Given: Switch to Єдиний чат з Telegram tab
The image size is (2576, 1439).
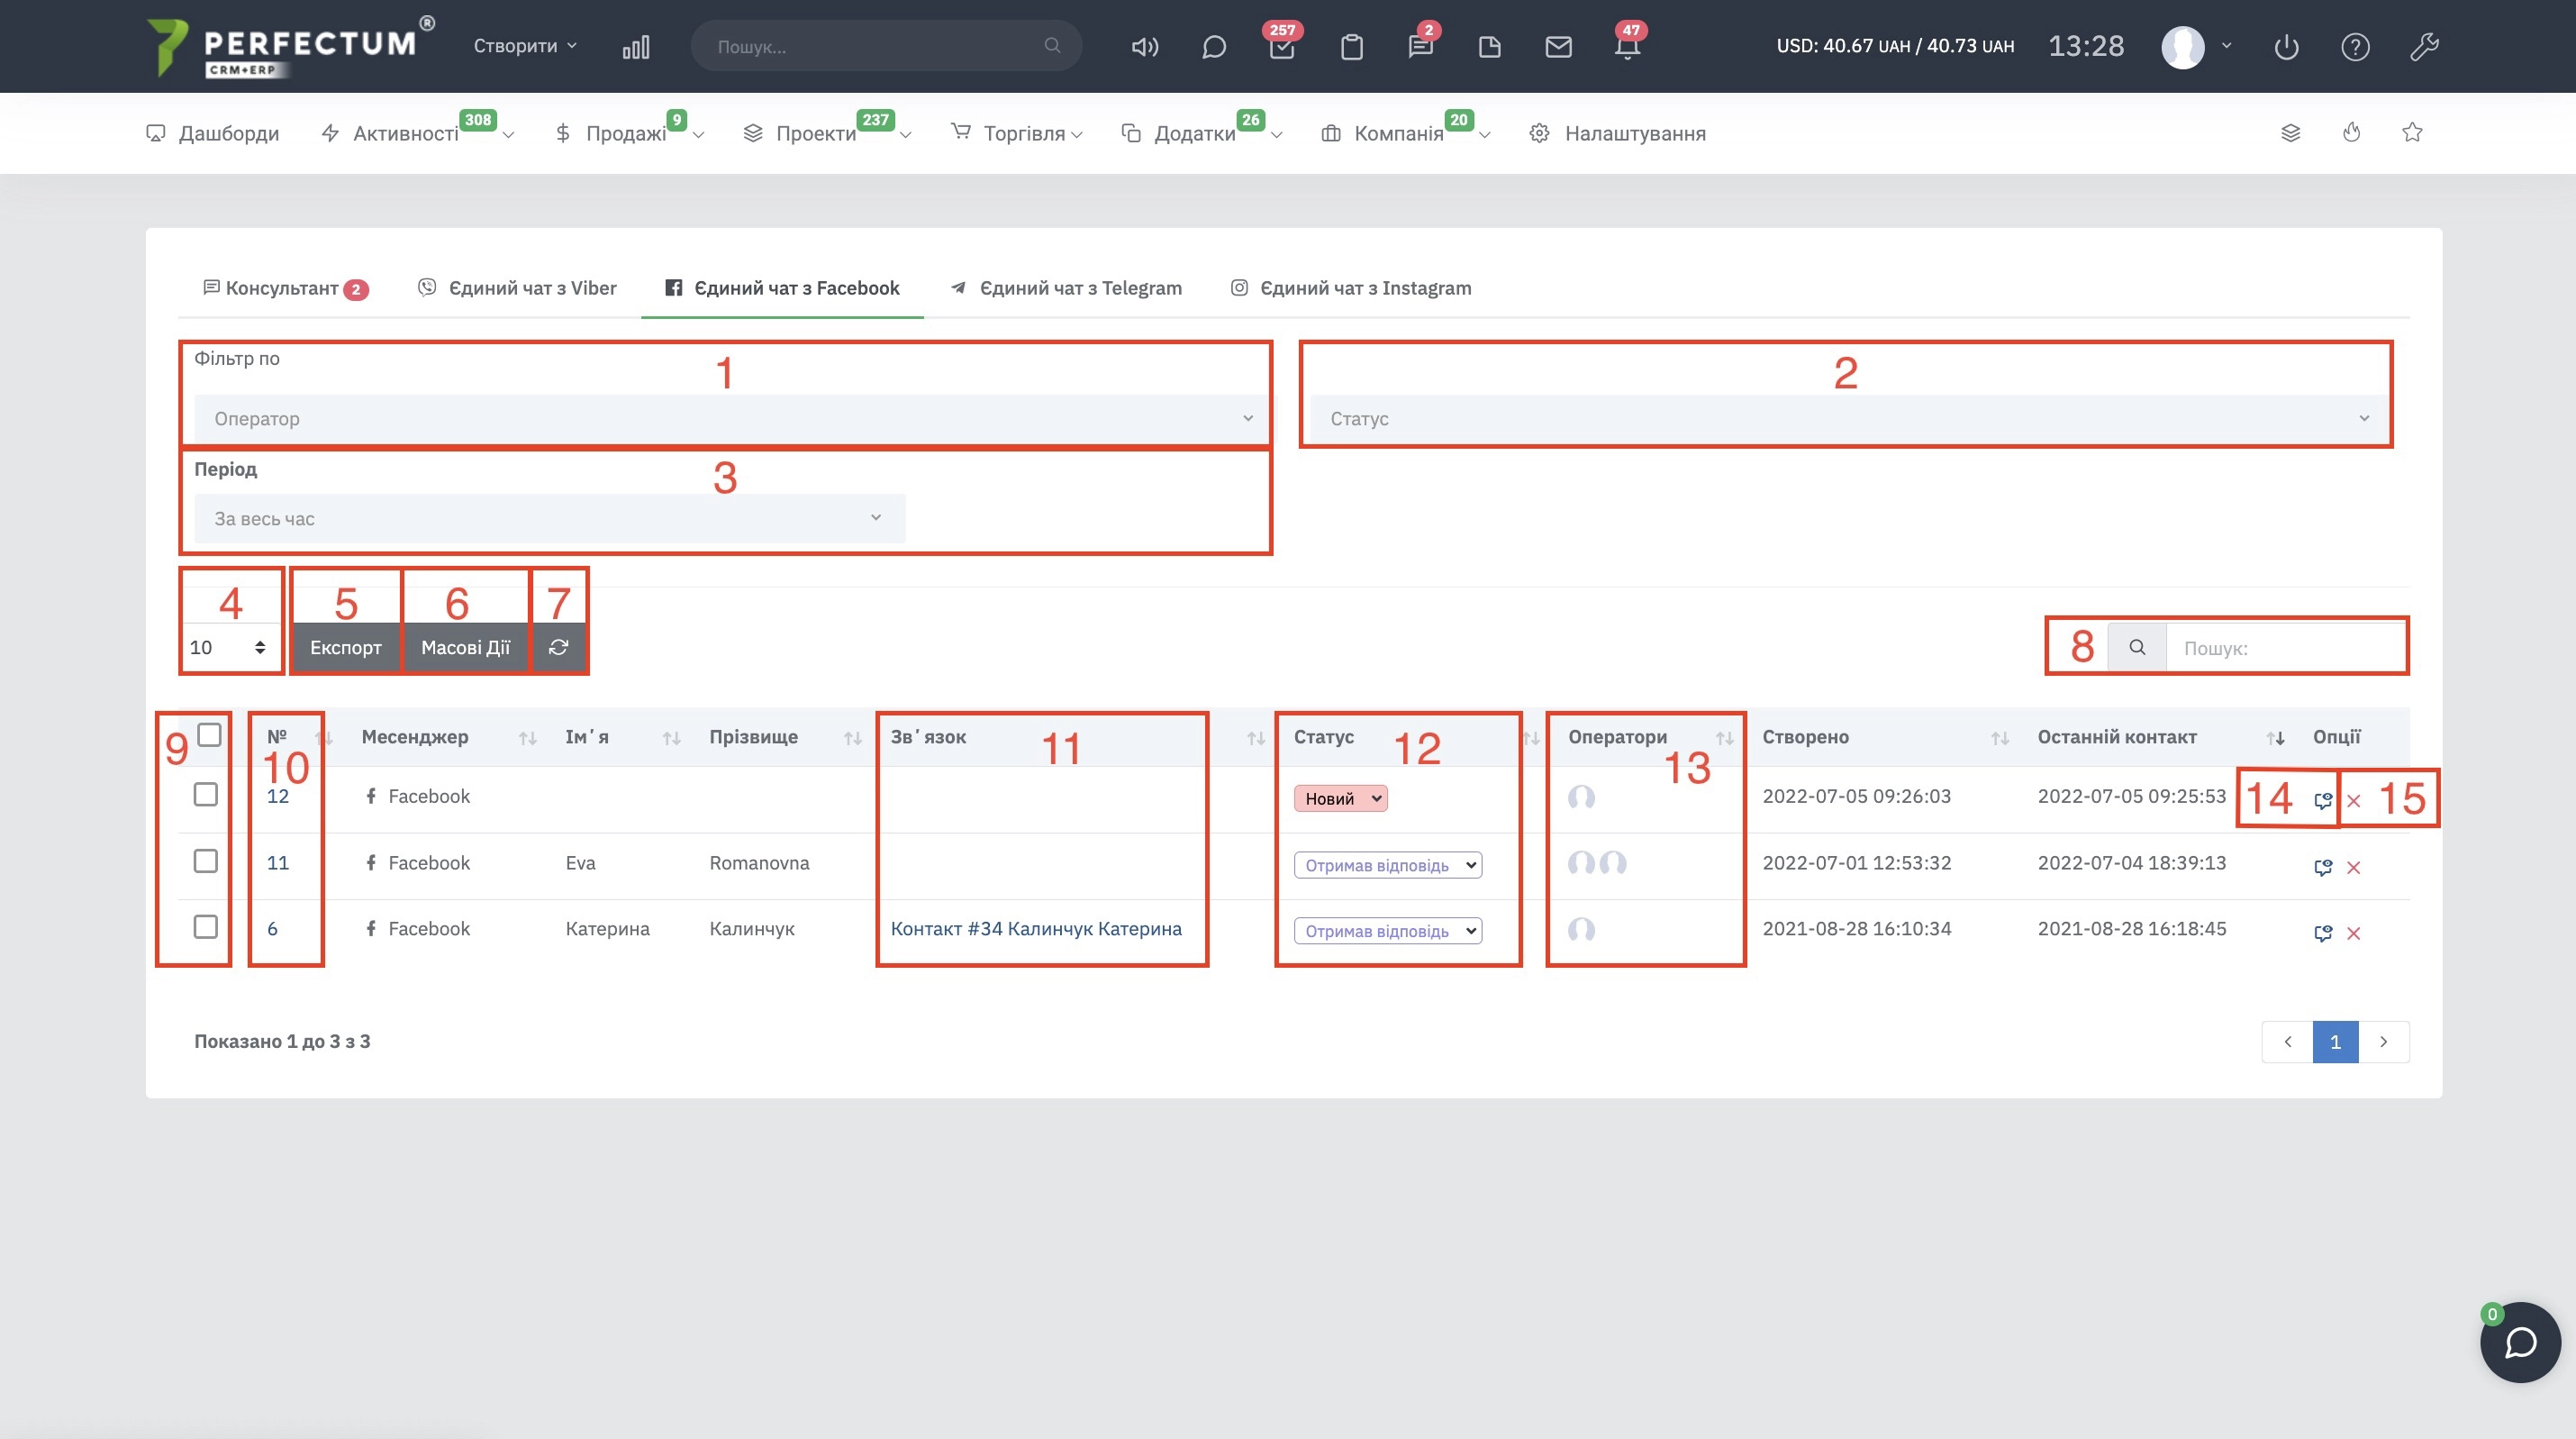Looking at the screenshot, I should 1066,288.
